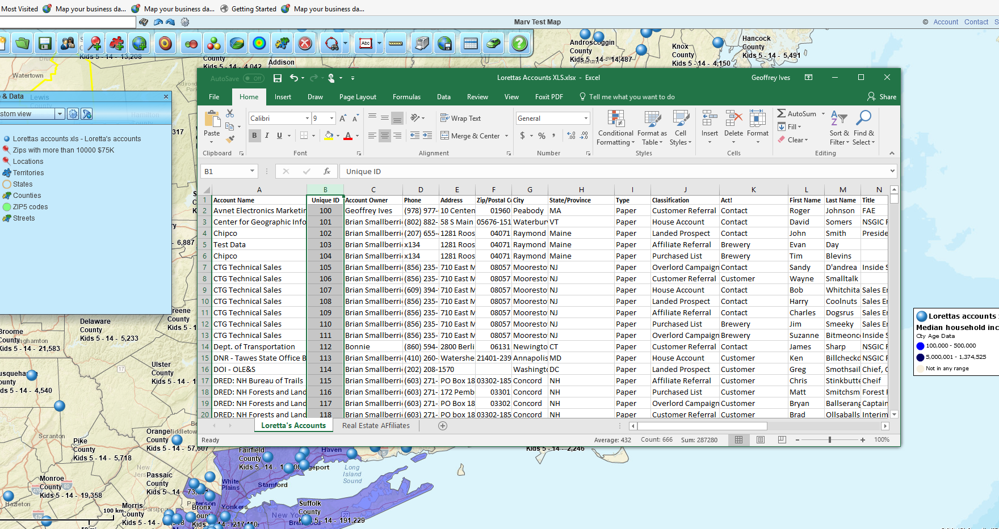Image resolution: width=999 pixels, height=529 pixels.
Task: Click the red puzzle territory add icon
Action: (x=117, y=44)
